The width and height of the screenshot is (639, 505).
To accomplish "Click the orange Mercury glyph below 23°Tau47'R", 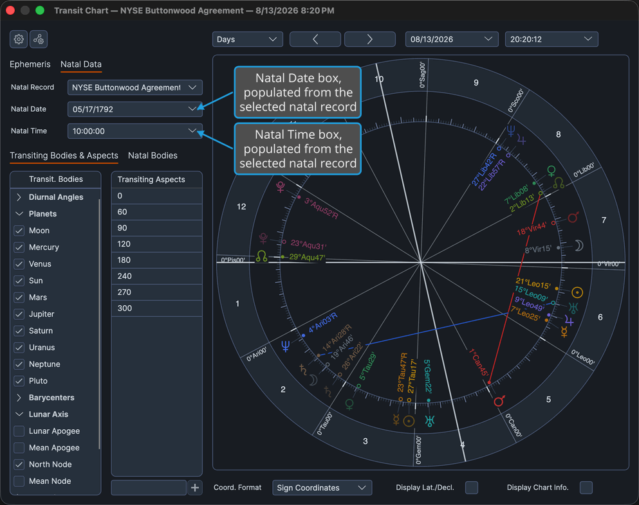I will [x=396, y=420].
